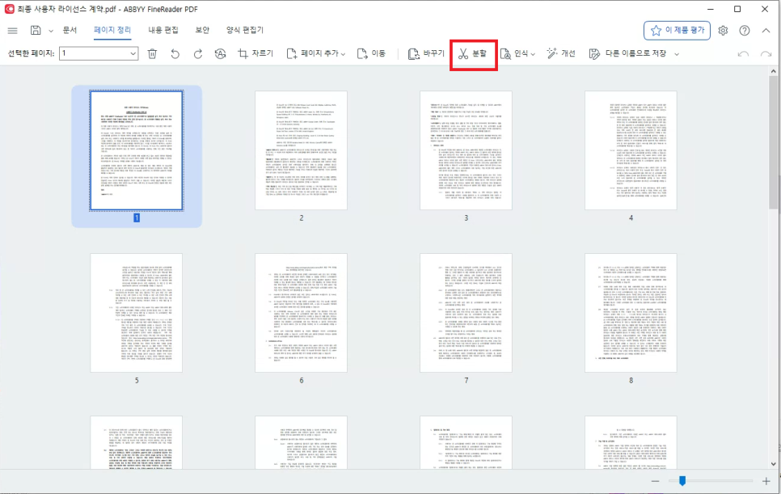The width and height of the screenshot is (781, 494).
Task: Select page 4 thumbnail
Action: pyautogui.click(x=631, y=150)
